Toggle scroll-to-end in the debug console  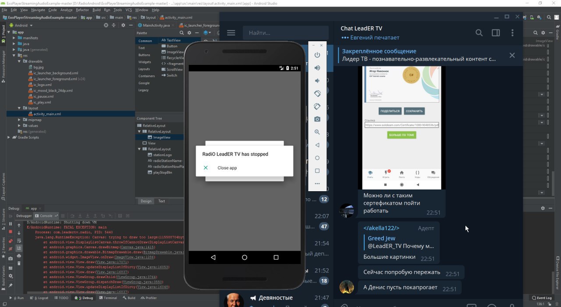click(x=19, y=248)
